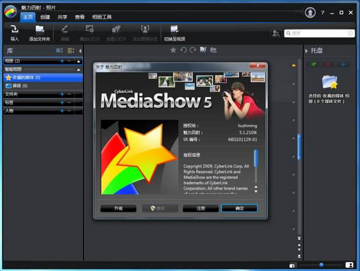Click the starred folder thumbnail in 托盘
360x271 pixels.
[329, 82]
